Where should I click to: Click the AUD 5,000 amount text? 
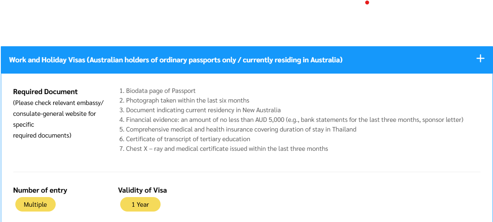pos(269,120)
